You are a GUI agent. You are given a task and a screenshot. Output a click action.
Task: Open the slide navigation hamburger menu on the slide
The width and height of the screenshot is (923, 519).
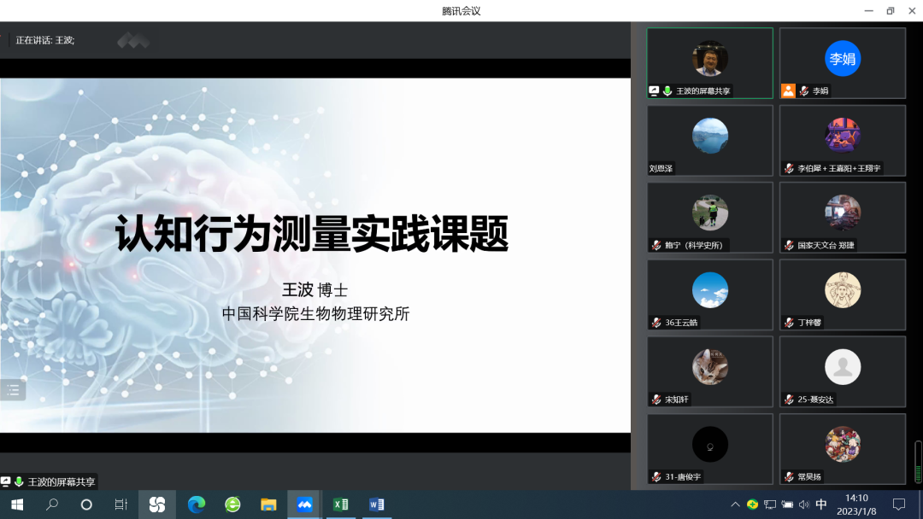[13, 390]
